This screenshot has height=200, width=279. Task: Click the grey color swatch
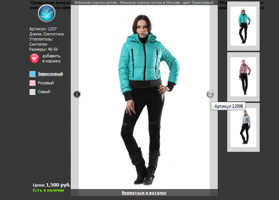coord(32,92)
